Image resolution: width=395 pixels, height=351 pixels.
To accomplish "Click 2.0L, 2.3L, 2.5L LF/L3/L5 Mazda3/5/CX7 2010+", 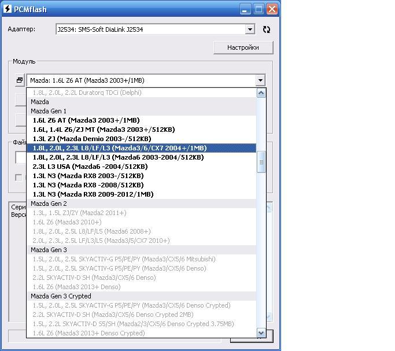I will tap(141, 241).
